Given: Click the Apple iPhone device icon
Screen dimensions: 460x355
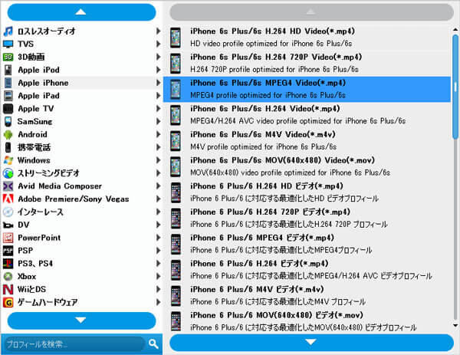Looking at the screenshot, I should [x=8, y=83].
